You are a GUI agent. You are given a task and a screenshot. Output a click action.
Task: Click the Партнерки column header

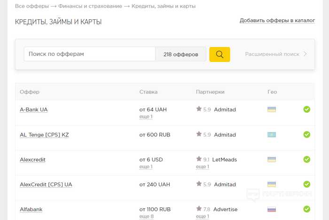[x=210, y=92]
